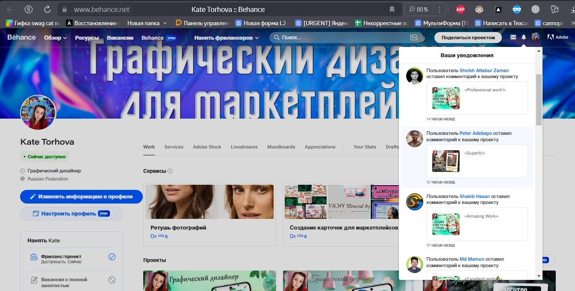
Task: Open the Ресурсы menu item
Action: point(87,38)
